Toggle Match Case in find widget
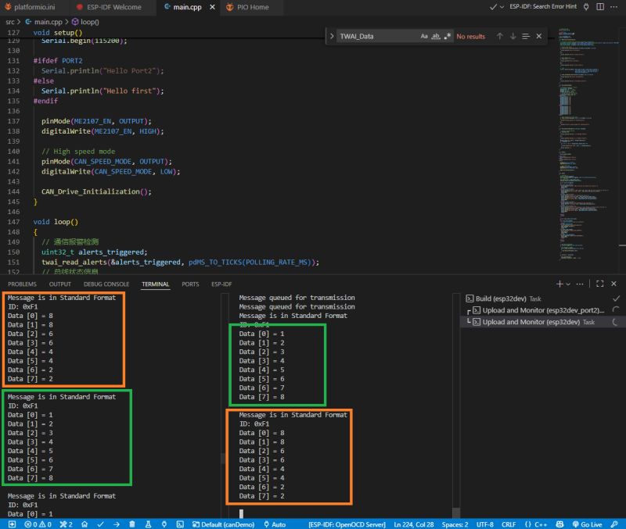This screenshot has height=529, width=626. tap(424, 36)
